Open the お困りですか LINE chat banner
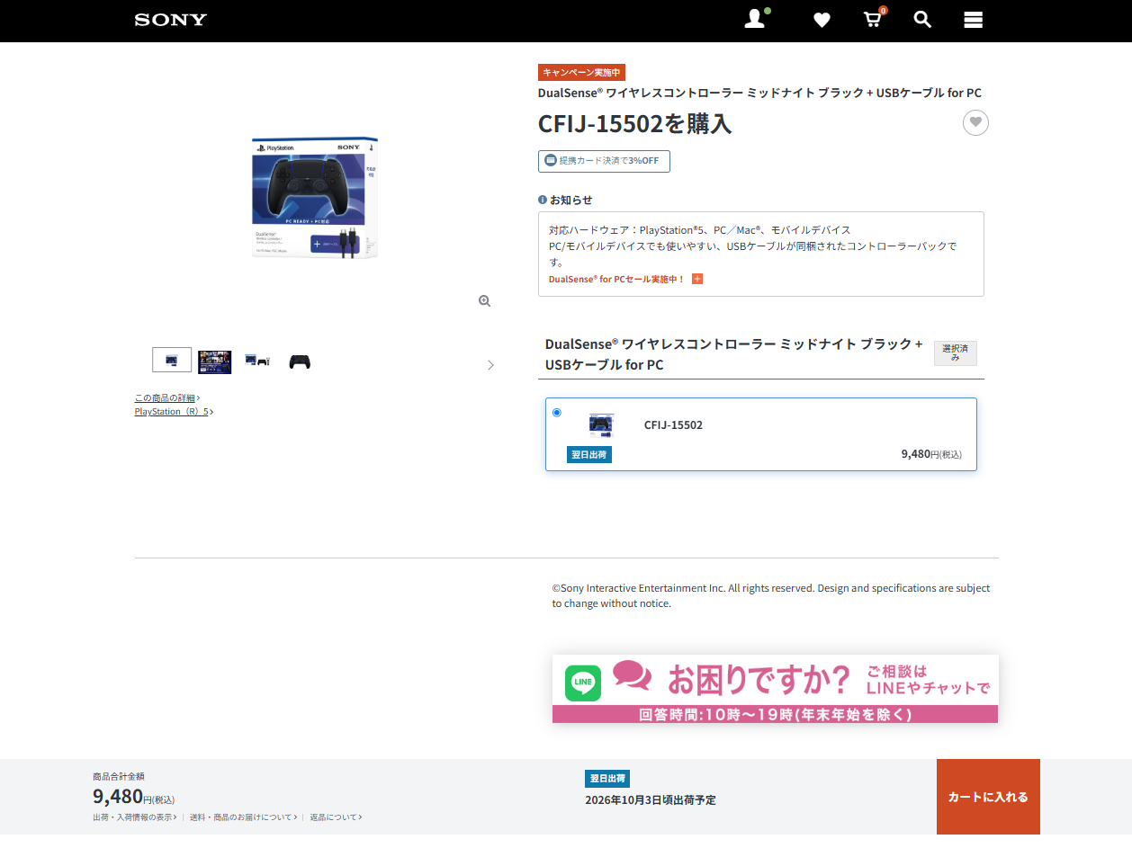1132x866 pixels. [x=775, y=689]
